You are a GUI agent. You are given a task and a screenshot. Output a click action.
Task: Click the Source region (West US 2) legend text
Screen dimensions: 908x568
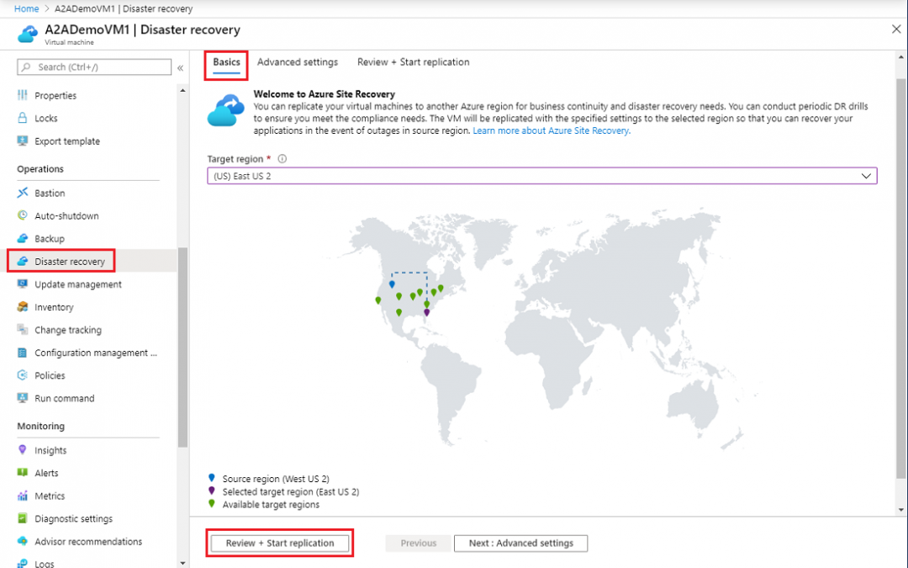pos(276,479)
